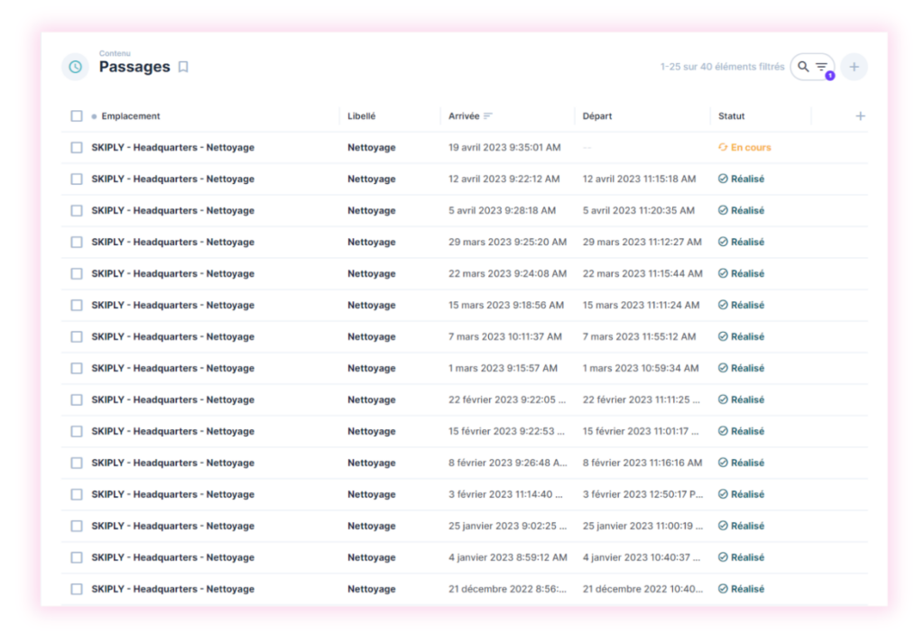This screenshot has width=924, height=634.
Task: Click Réalisé check icon for 3 février row
Action: coord(723,494)
